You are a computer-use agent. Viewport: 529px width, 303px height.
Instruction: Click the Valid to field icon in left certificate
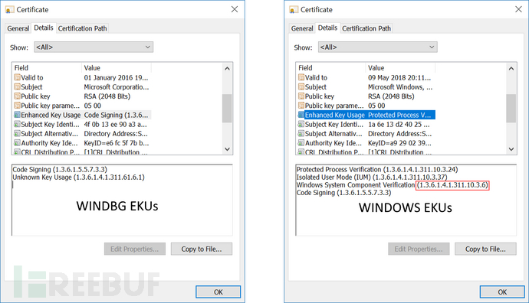[x=17, y=77]
